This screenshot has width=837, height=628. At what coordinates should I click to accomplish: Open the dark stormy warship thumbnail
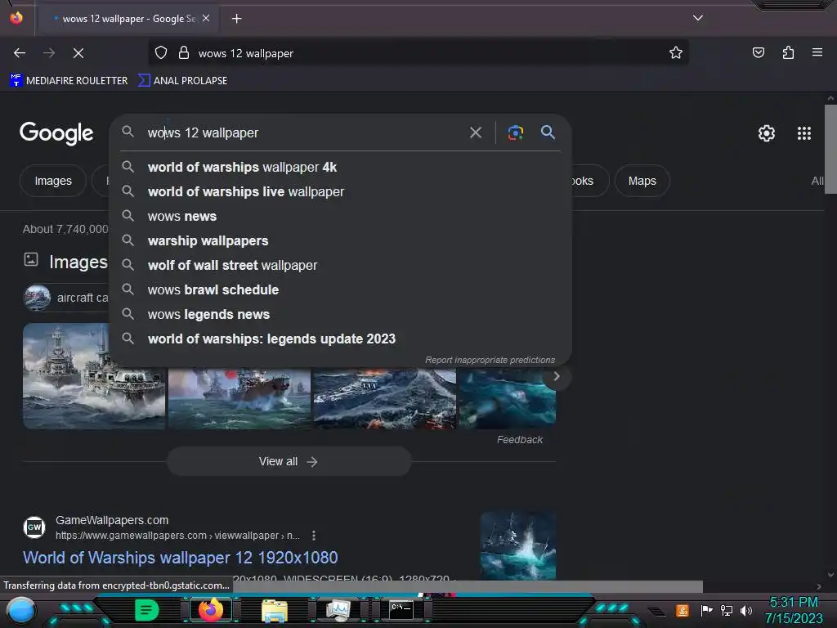[385, 398]
